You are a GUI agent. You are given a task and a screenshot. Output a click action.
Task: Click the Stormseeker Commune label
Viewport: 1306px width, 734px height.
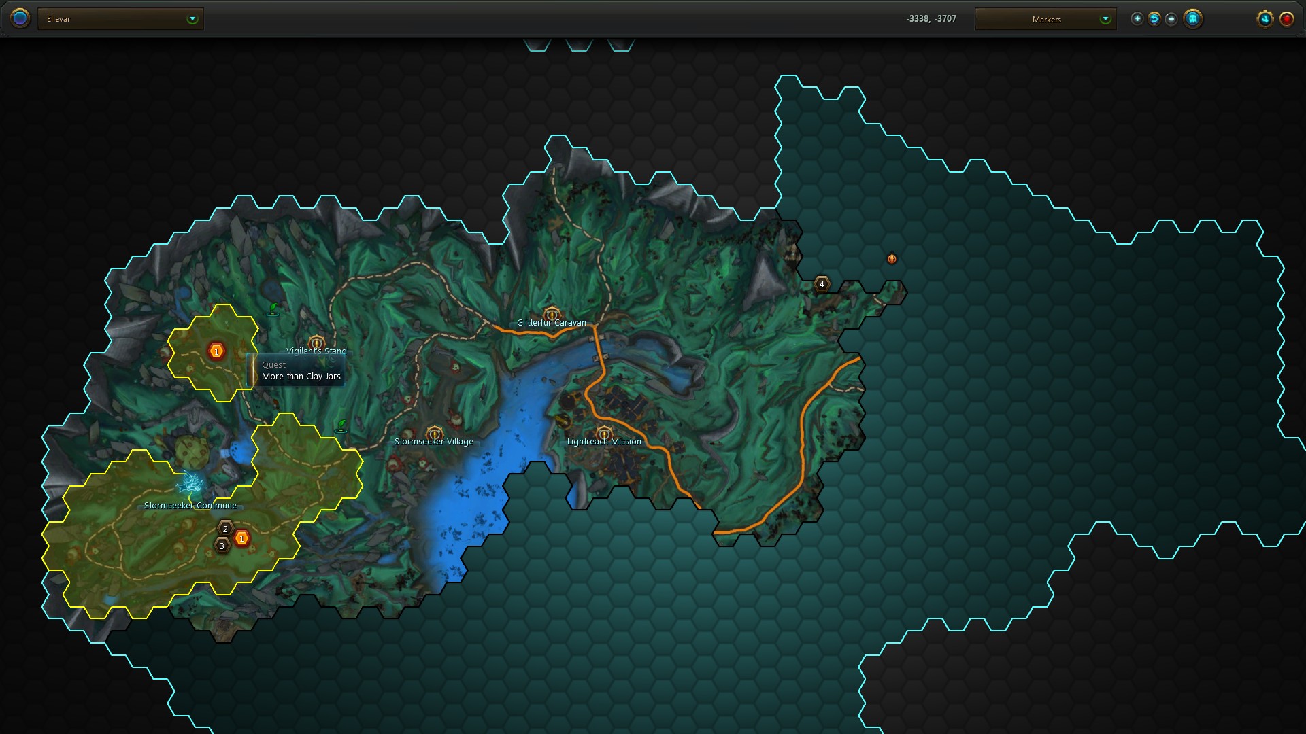point(190,506)
